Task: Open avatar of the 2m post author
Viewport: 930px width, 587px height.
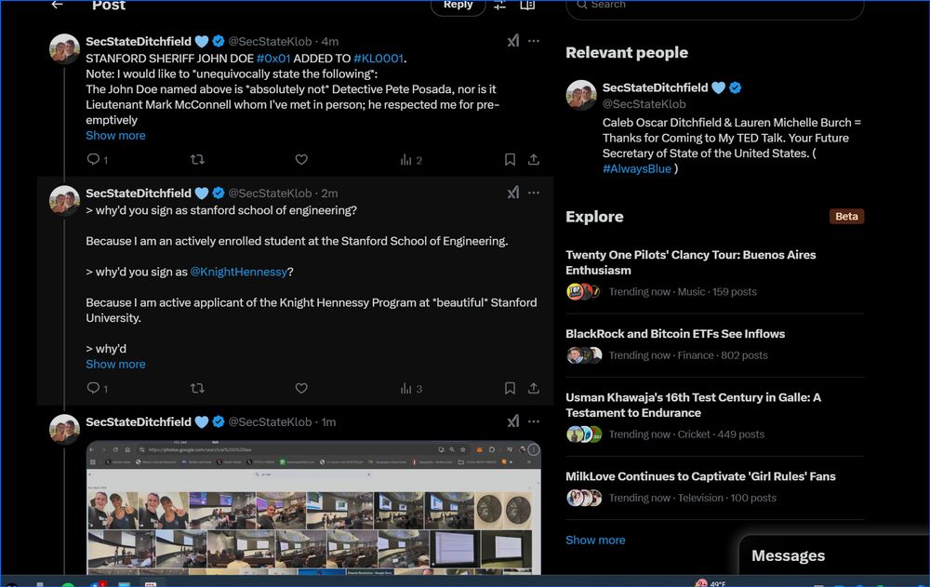Action: [64, 201]
